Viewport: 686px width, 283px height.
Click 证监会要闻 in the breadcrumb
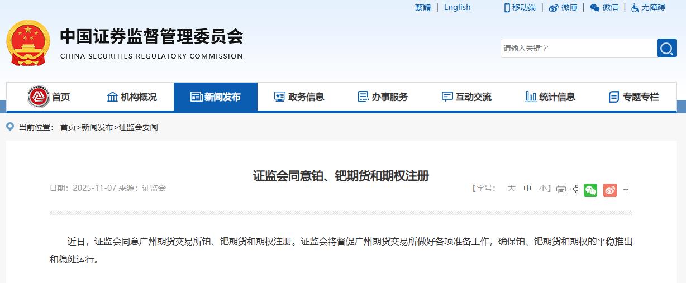coord(138,127)
